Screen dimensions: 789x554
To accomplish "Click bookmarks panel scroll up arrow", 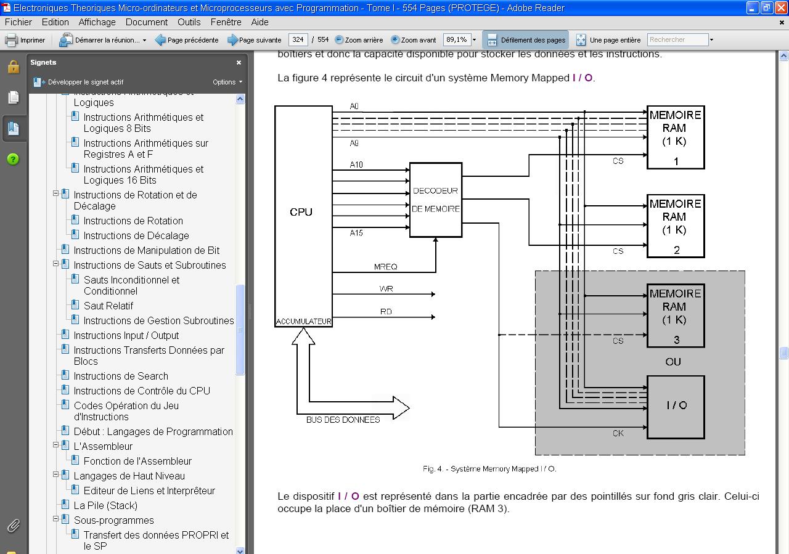I will pyautogui.click(x=240, y=99).
